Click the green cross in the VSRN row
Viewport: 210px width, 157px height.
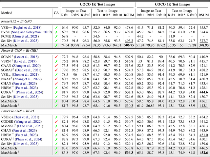(56, 61)
